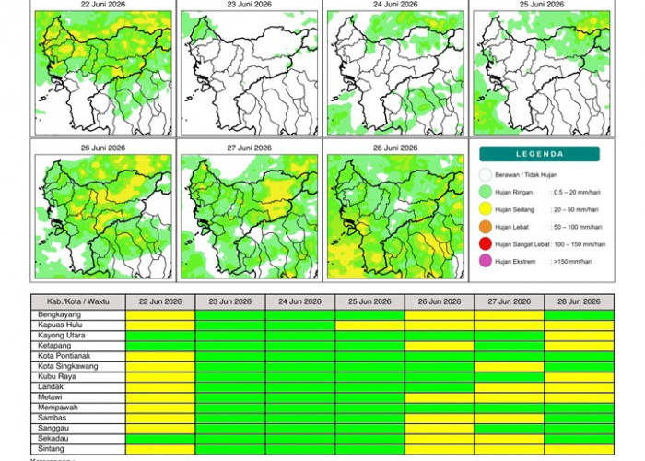Select the 24 Juni 2026 forecast map

pos(395,73)
